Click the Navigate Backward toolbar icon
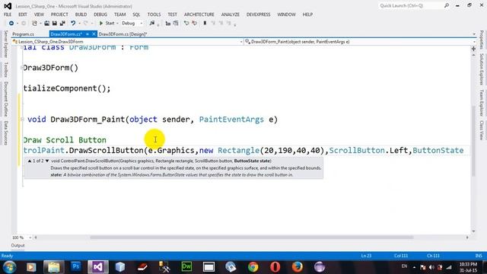This screenshot has width=487, height=274. coord(11,24)
